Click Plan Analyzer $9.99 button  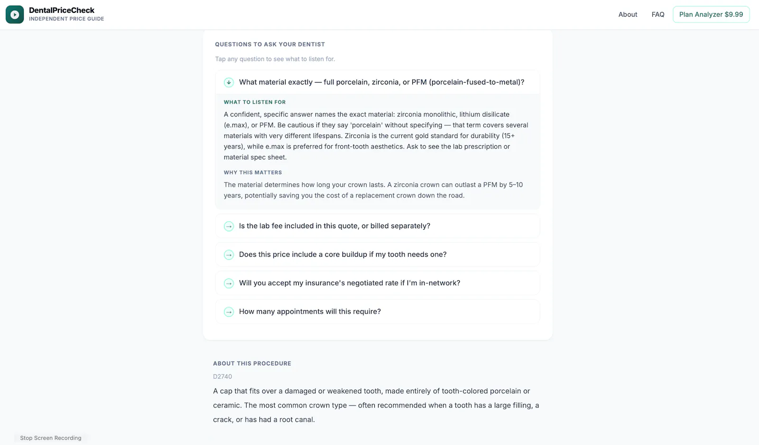711,15
